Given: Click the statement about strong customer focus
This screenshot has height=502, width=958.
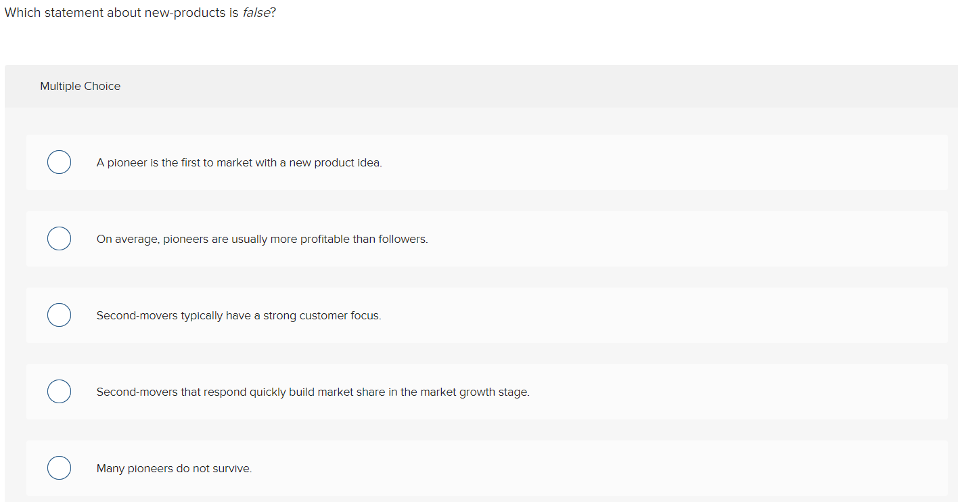Looking at the screenshot, I should click(239, 315).
